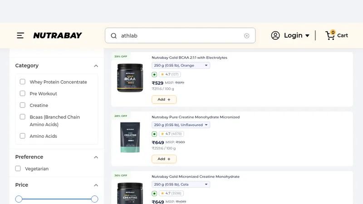Viewport: 363px width, 204px height.
Task: Open the 250 g Orange variant dropdown
Action: pos(181,65)
